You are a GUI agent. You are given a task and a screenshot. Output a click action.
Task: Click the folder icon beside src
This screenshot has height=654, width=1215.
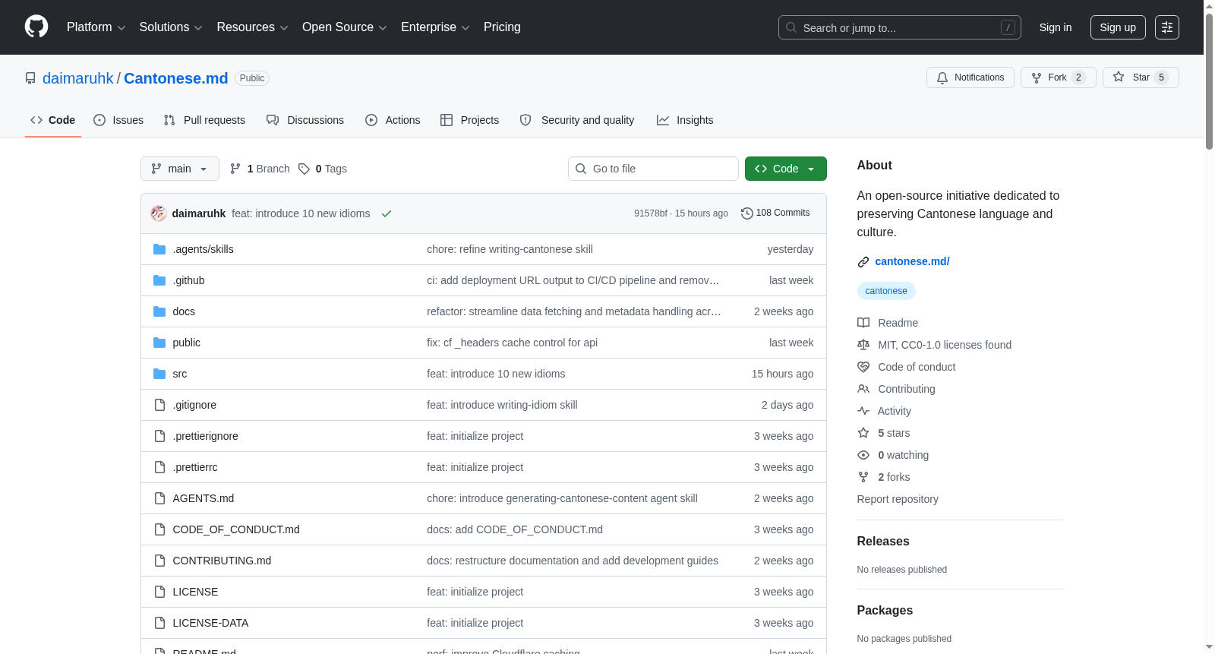tap(159, 374)
